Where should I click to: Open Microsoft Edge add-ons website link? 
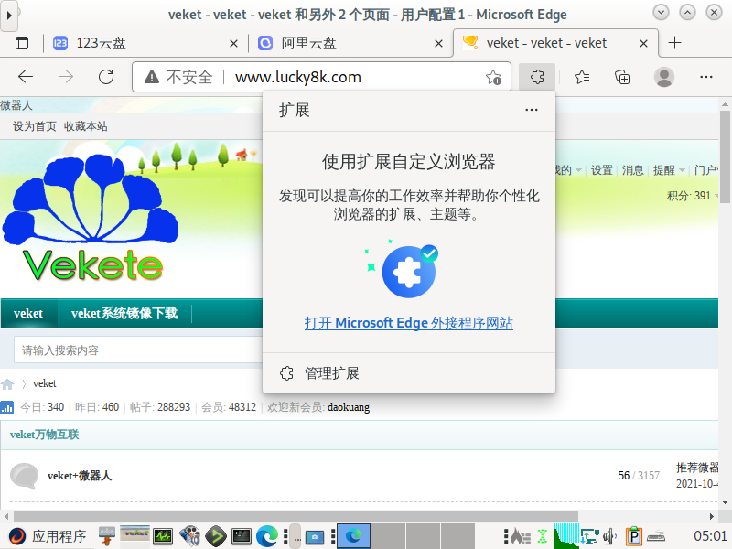point(408,323)
